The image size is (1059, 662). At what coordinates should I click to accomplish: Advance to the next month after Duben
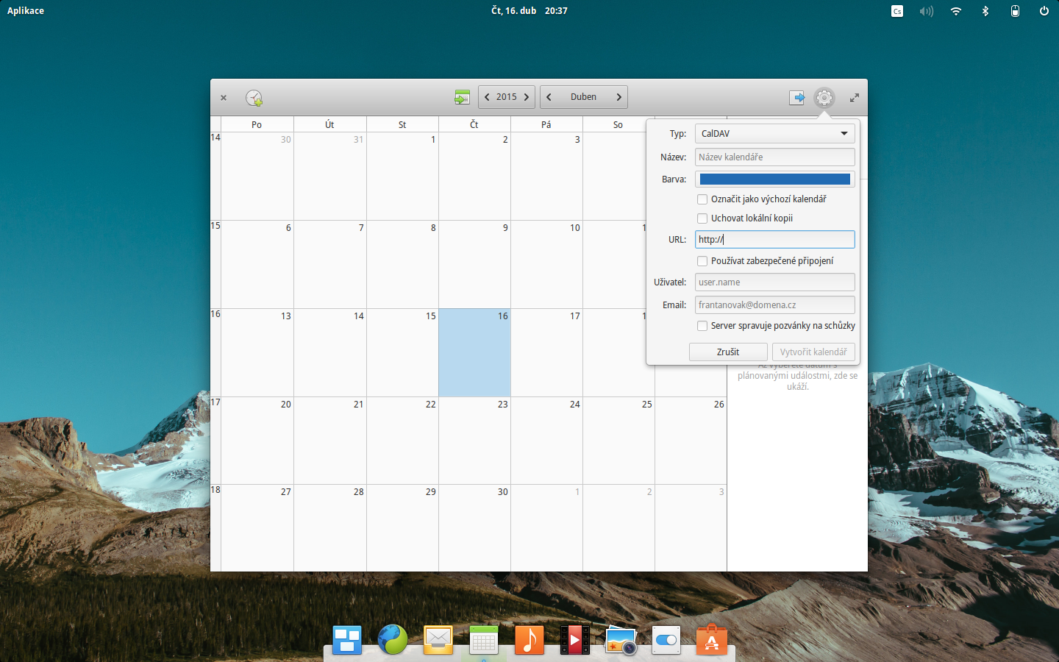tap(620, 96)
